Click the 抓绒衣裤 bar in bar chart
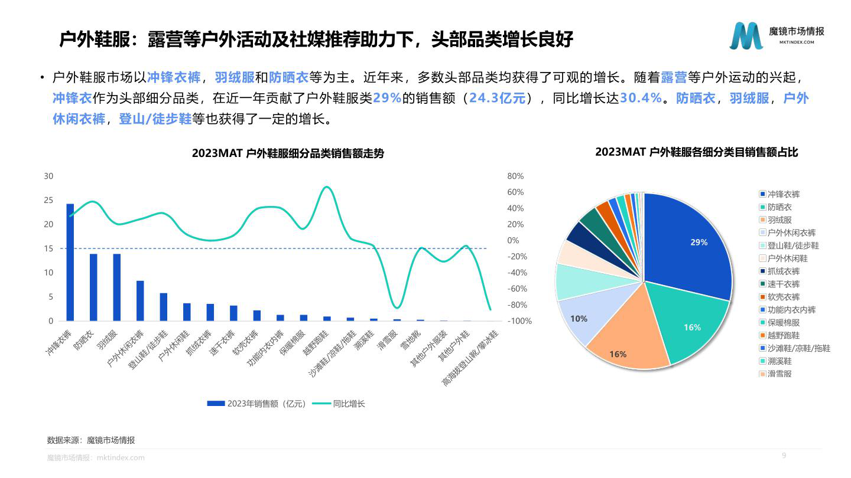Screen dimensions: 851x478 point(210,312)
